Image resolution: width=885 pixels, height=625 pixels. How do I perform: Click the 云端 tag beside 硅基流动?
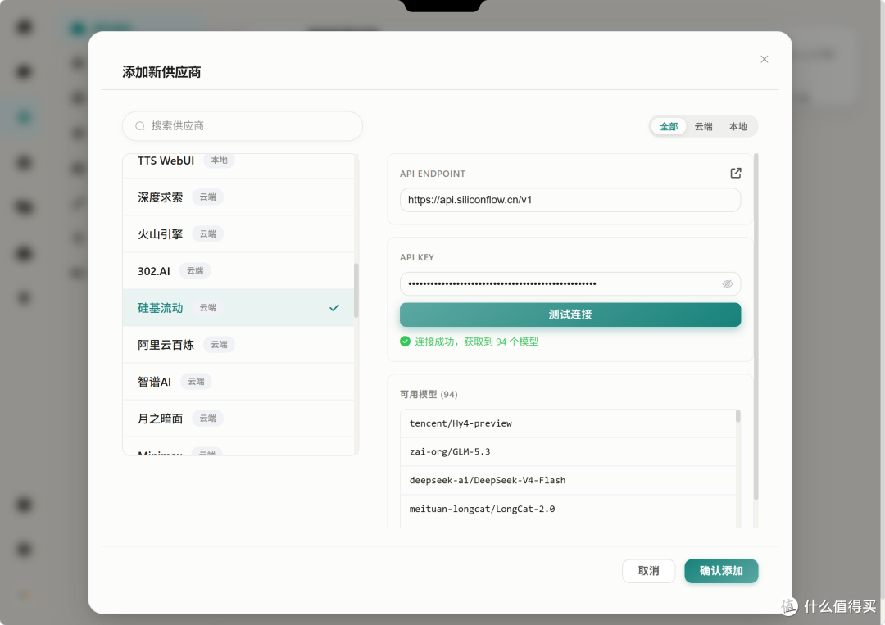(x=207, y=307)
